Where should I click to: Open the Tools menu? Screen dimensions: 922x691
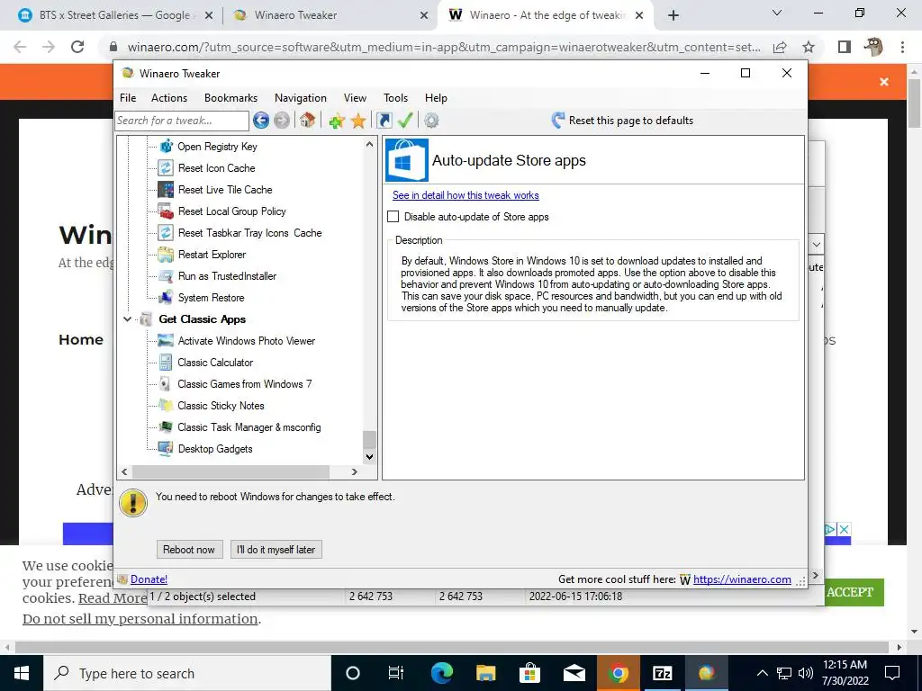point(396,98)
